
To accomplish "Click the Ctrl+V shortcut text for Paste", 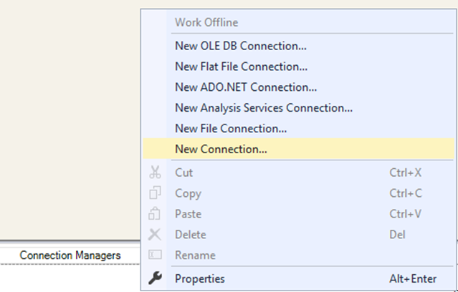I will coord(406,214).
